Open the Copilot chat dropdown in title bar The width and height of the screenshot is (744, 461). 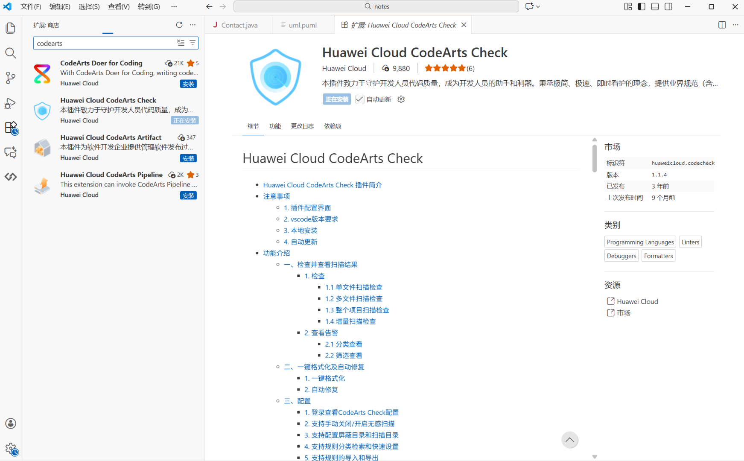tap(533, 6)
